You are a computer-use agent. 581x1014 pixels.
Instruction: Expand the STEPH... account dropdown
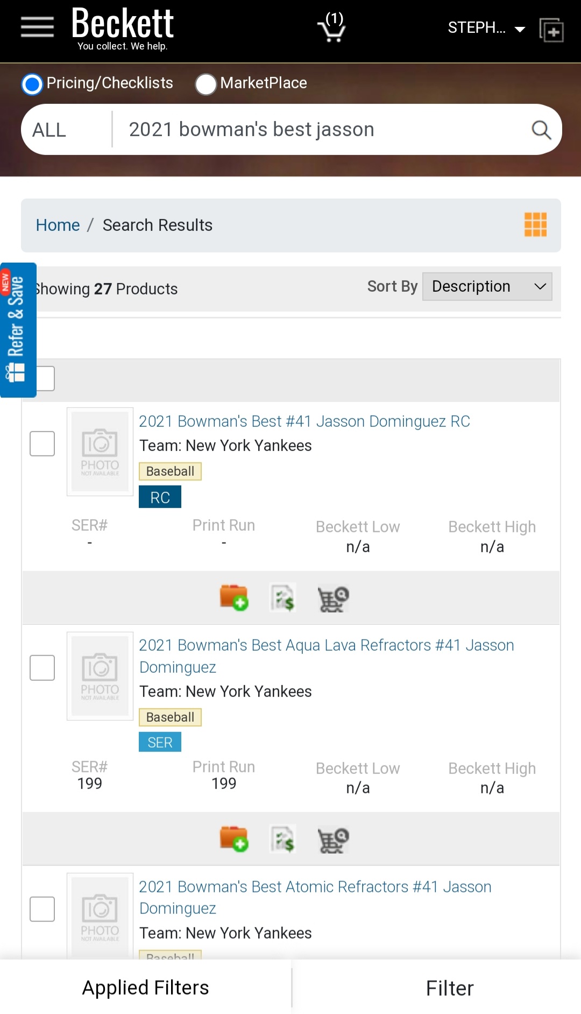click(x=486, y=28)
